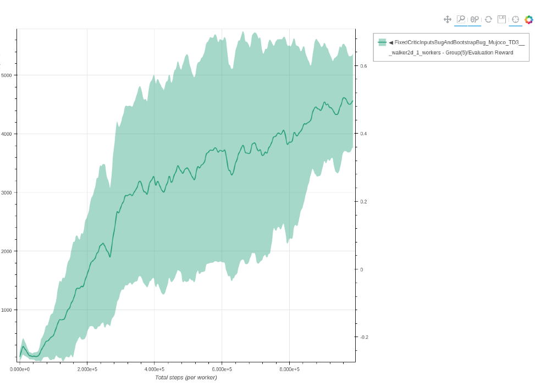
Task: Click the 0.6 right-axis tick label
Action: pos(363,66)
